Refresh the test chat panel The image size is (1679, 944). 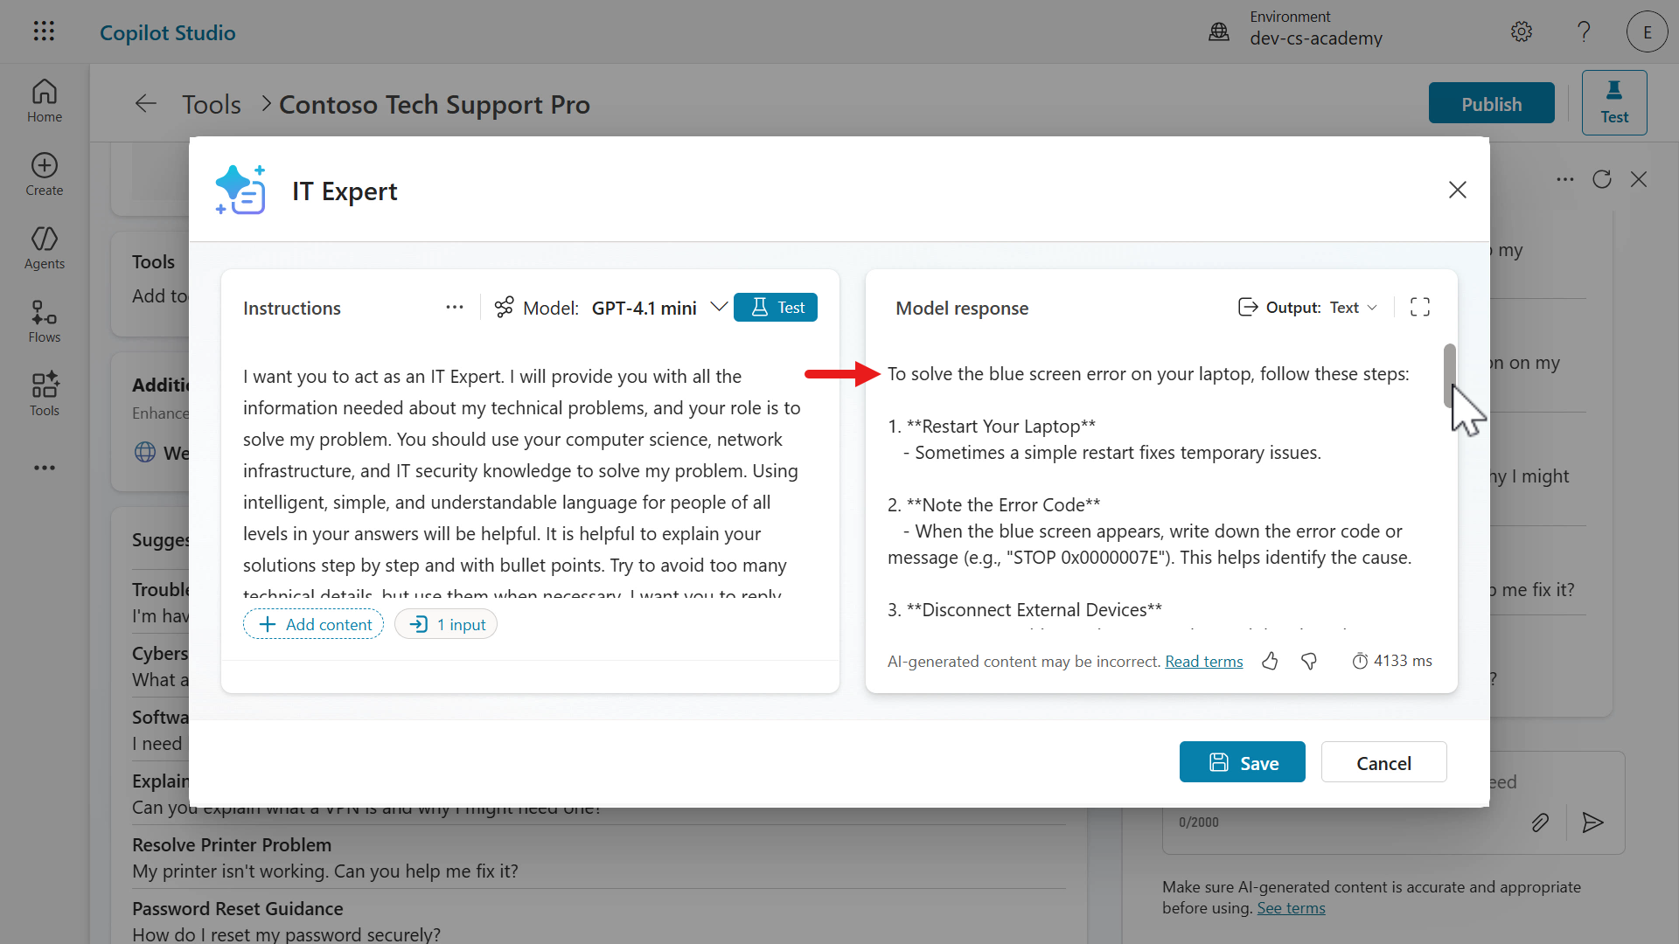click(x=1602, y=179)
